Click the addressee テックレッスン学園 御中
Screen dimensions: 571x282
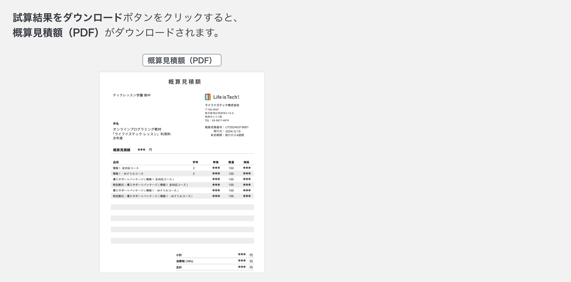132,95
